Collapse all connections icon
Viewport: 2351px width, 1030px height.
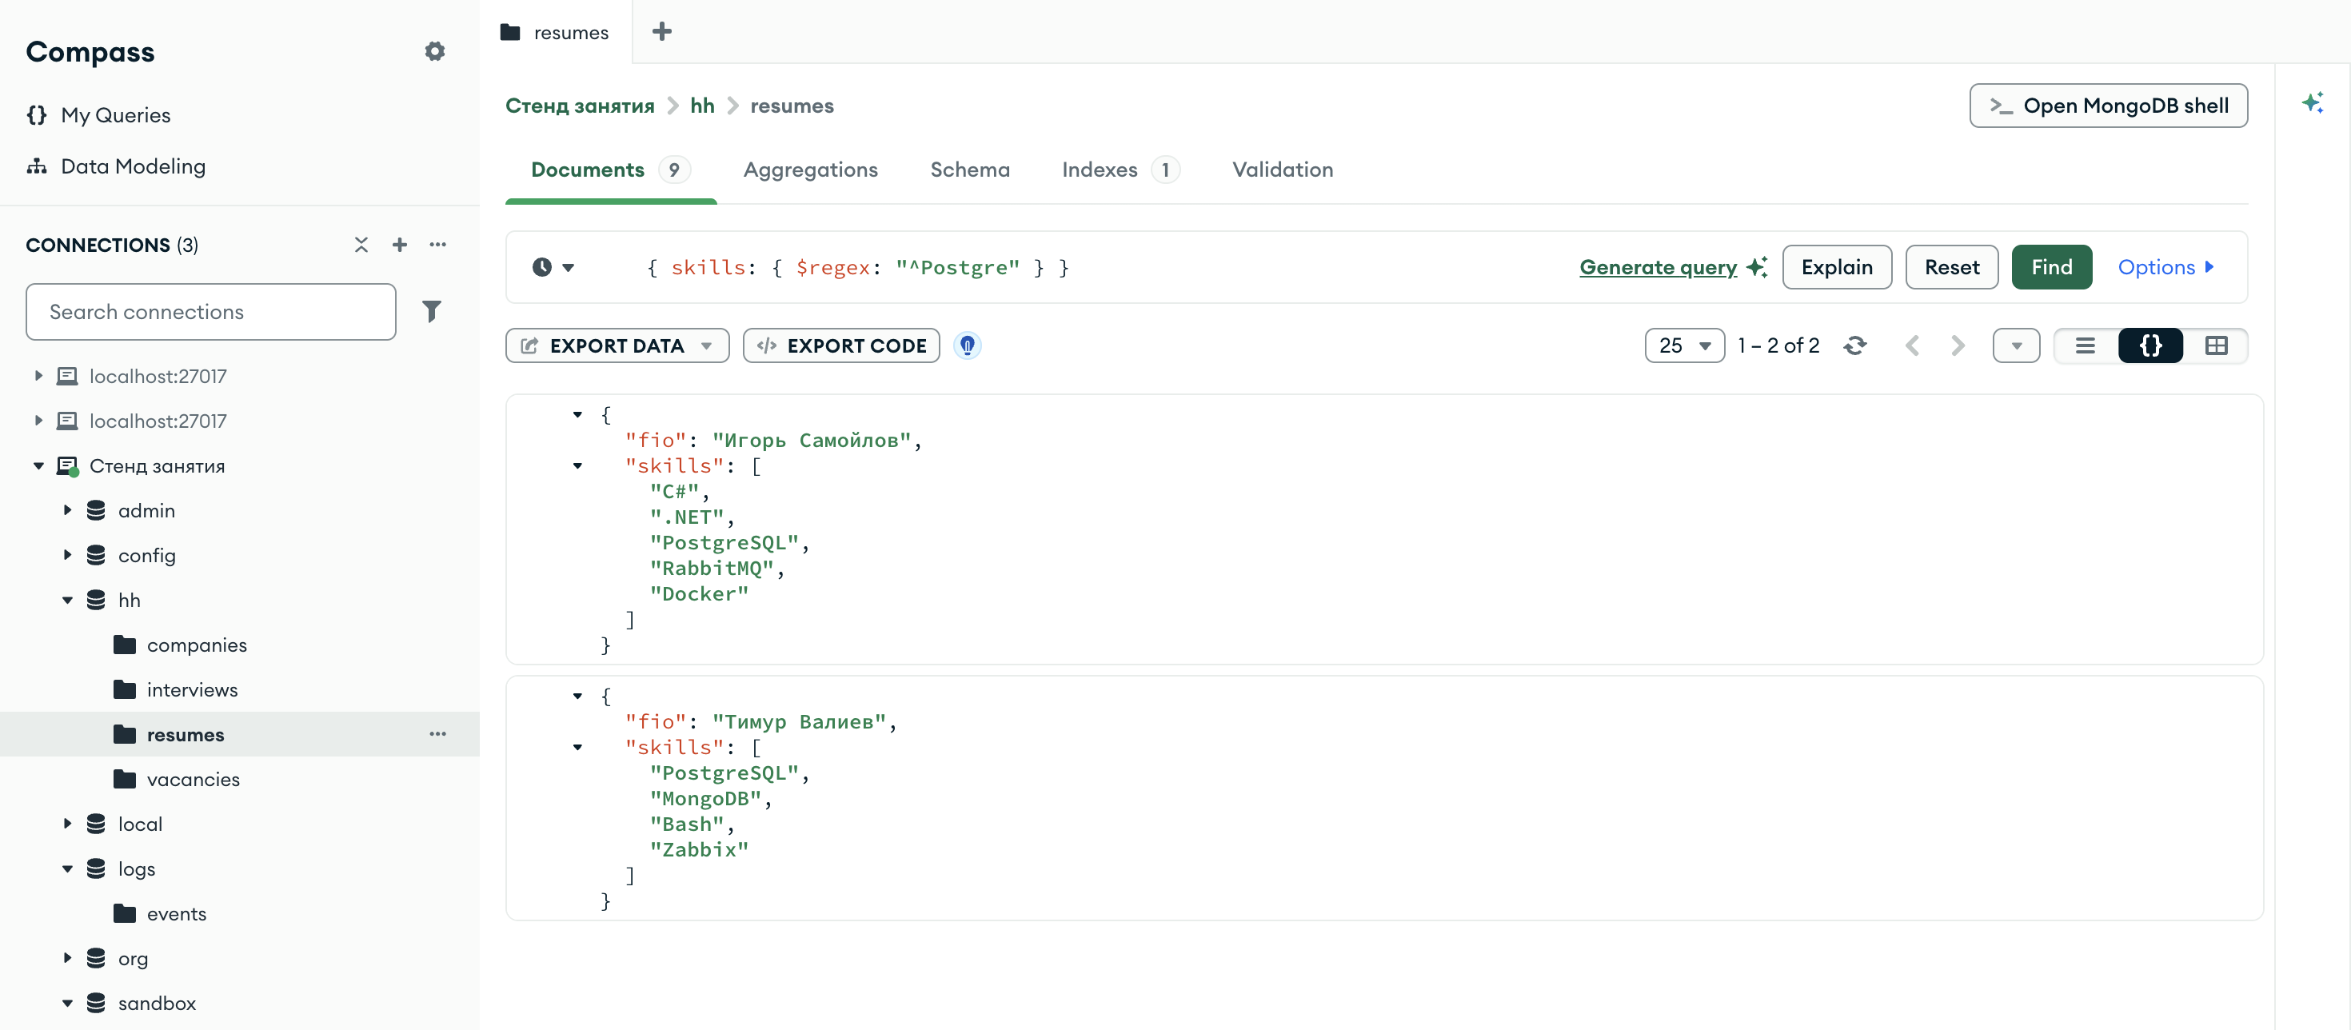coord(361,245)
